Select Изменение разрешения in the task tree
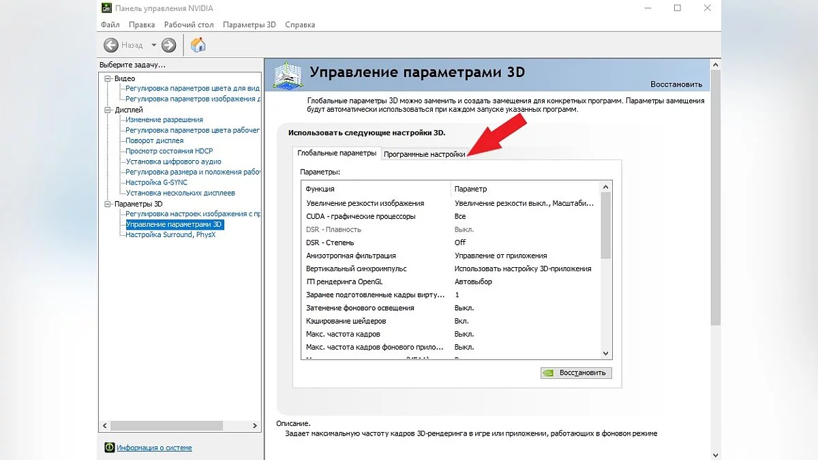This screenshot has height=460, width=818. (x=164, y=120)
